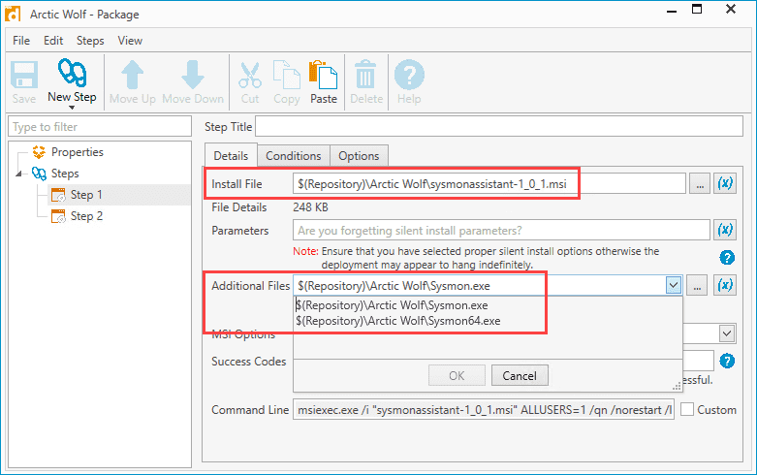Screen dimensions: 757x475
Task: Click the blue help icon next to the silent install note
Action: pyautogui.click(x=727, y=257)
